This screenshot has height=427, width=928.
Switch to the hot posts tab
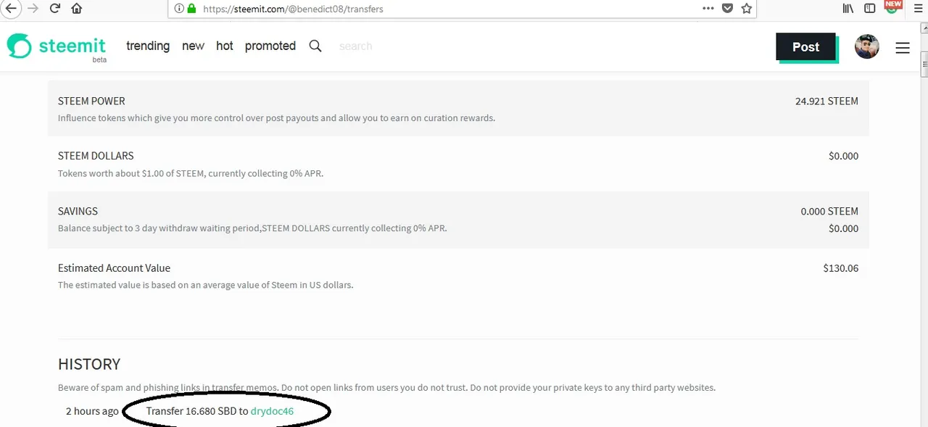point(225,46)
